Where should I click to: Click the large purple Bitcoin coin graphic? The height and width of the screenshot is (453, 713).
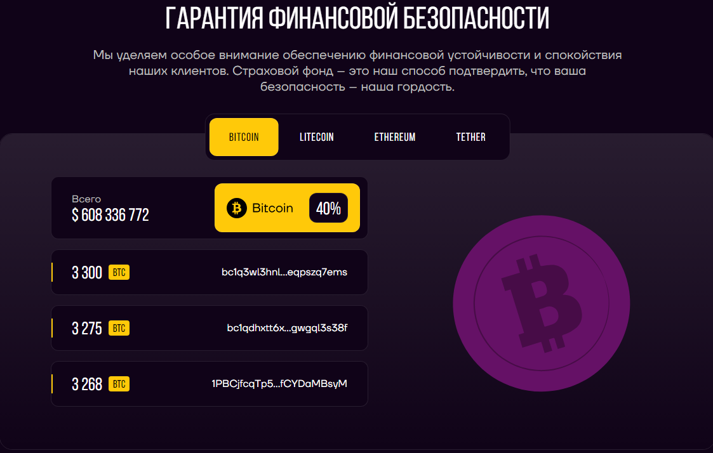click(541, 303)
